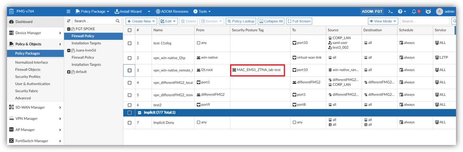
Task: Click the FMG-v764 clipboard logo icon
Action: [x=12, y=12]
